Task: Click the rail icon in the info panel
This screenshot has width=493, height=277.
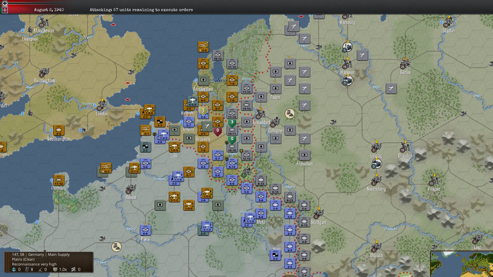Action: pyautogui.click(x=73, y=269)
